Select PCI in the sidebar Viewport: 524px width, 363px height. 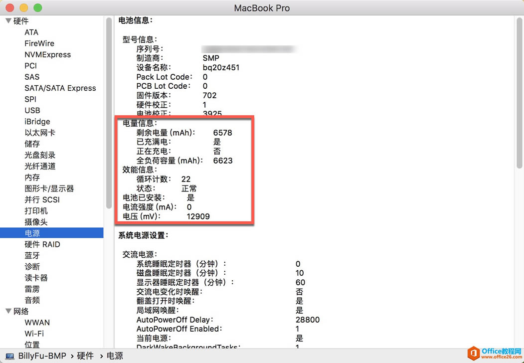tap(30, 66)
